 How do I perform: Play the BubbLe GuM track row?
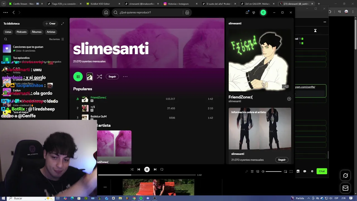[x=147, y=118]
